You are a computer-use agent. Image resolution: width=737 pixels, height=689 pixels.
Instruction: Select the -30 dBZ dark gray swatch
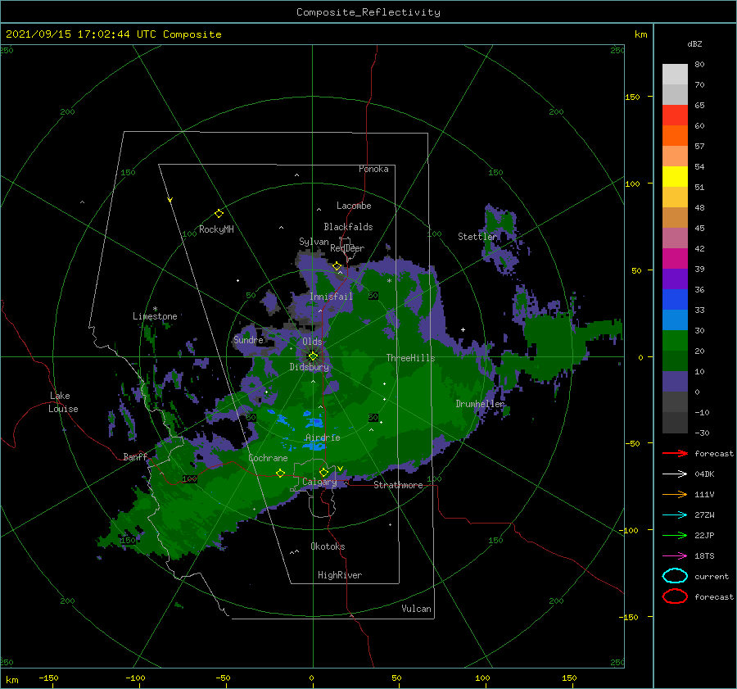(675, 423)
